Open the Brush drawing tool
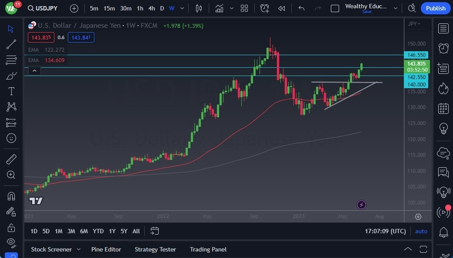Viewport: 453px width, 258px height. coord(11,76)
